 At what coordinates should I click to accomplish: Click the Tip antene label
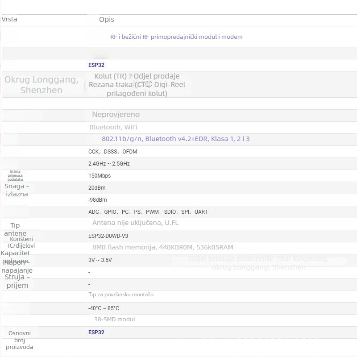tap(15, 229)
